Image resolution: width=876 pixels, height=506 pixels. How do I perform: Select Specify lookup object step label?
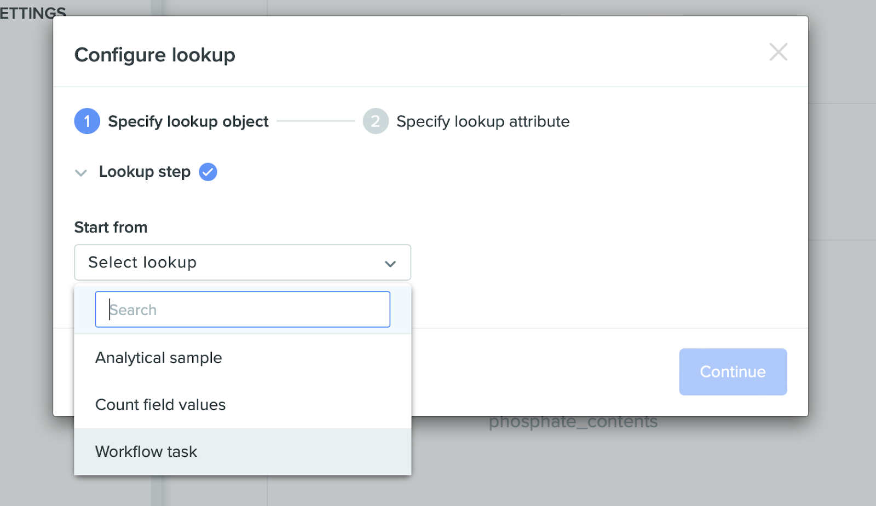coord(188,121)
